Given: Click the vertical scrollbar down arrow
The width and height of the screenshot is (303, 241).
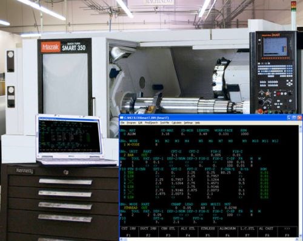Looking at the screenshot, I should point(301,236).
